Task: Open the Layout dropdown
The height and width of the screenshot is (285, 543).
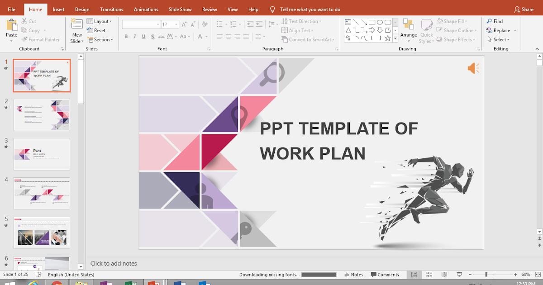Action: point(100,21)
